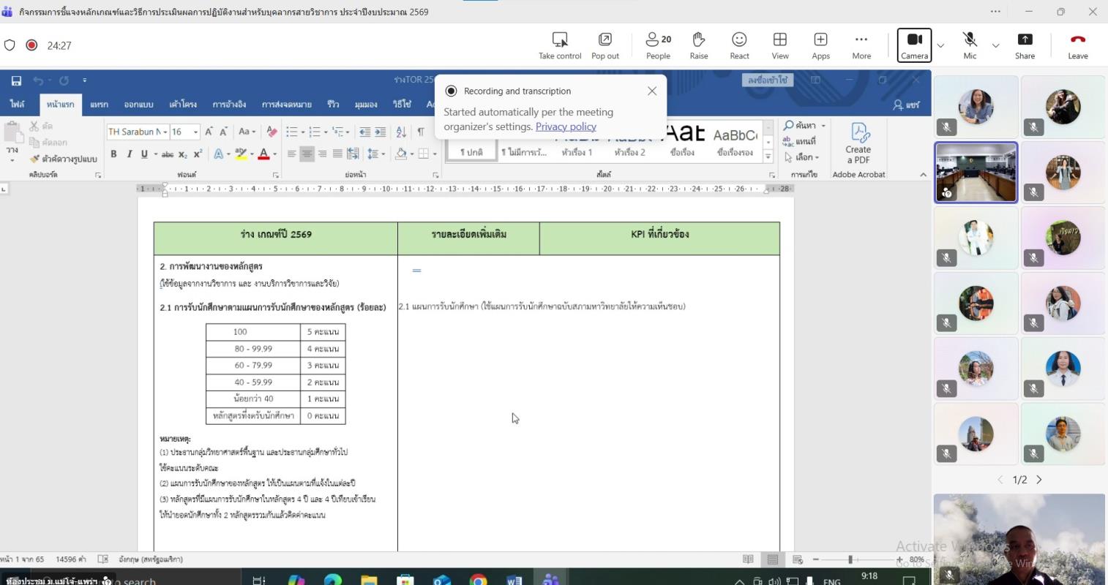Open Microsoft Word from the taskbar

[514, 580]
